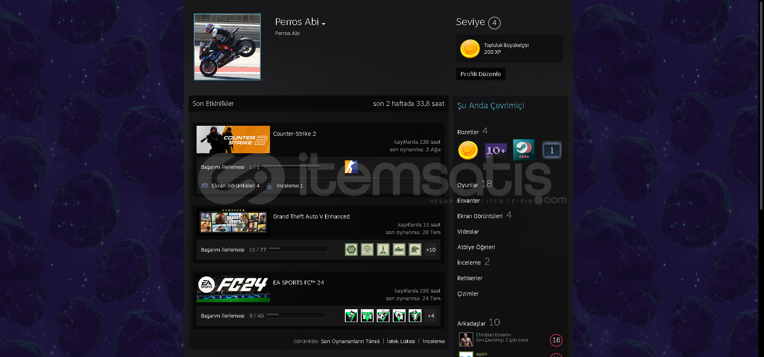
Task: Open the Rehberler sidebar link
Action: (x=470, y=278)
